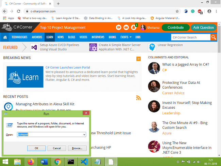Screen dimensions: 221x166
Task: Open the Chrome profile avatar icon
Action: point(209,11)
